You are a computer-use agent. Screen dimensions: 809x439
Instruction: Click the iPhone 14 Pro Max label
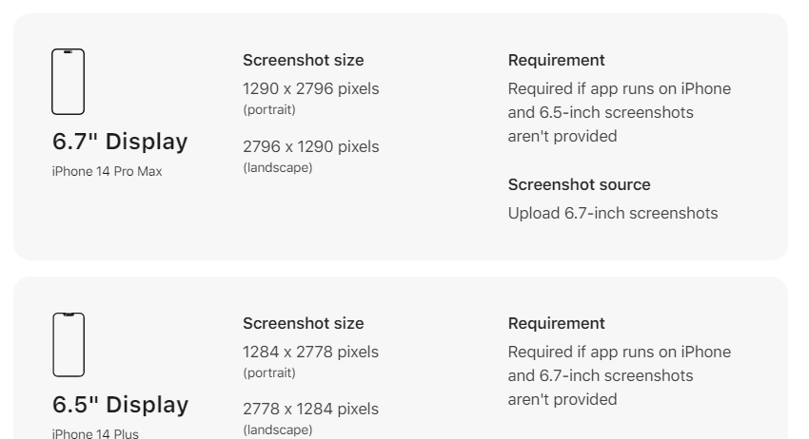(x=107, y=172)
